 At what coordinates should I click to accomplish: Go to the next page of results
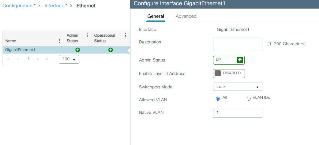(x=38, y=59)
